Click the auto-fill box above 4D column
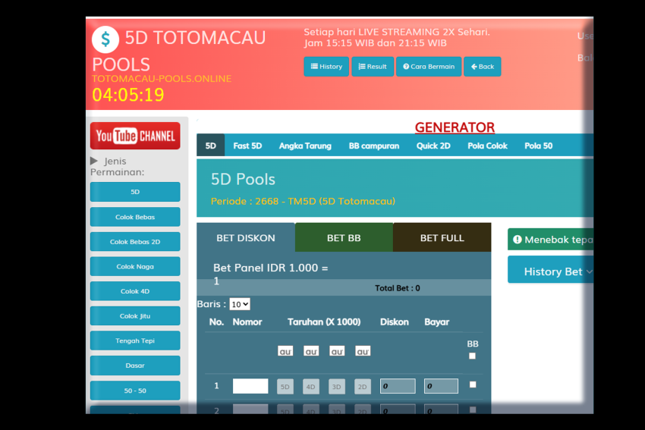Viewport: 645px width, 430px height. (311, 351)
